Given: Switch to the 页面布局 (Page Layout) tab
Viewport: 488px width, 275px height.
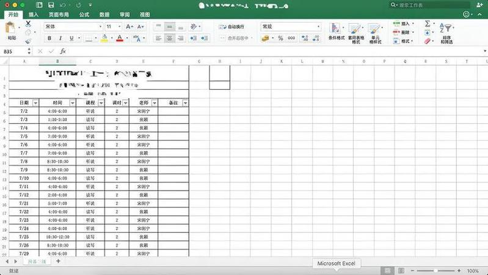Looking at the screenshot, I should [59, 15].
